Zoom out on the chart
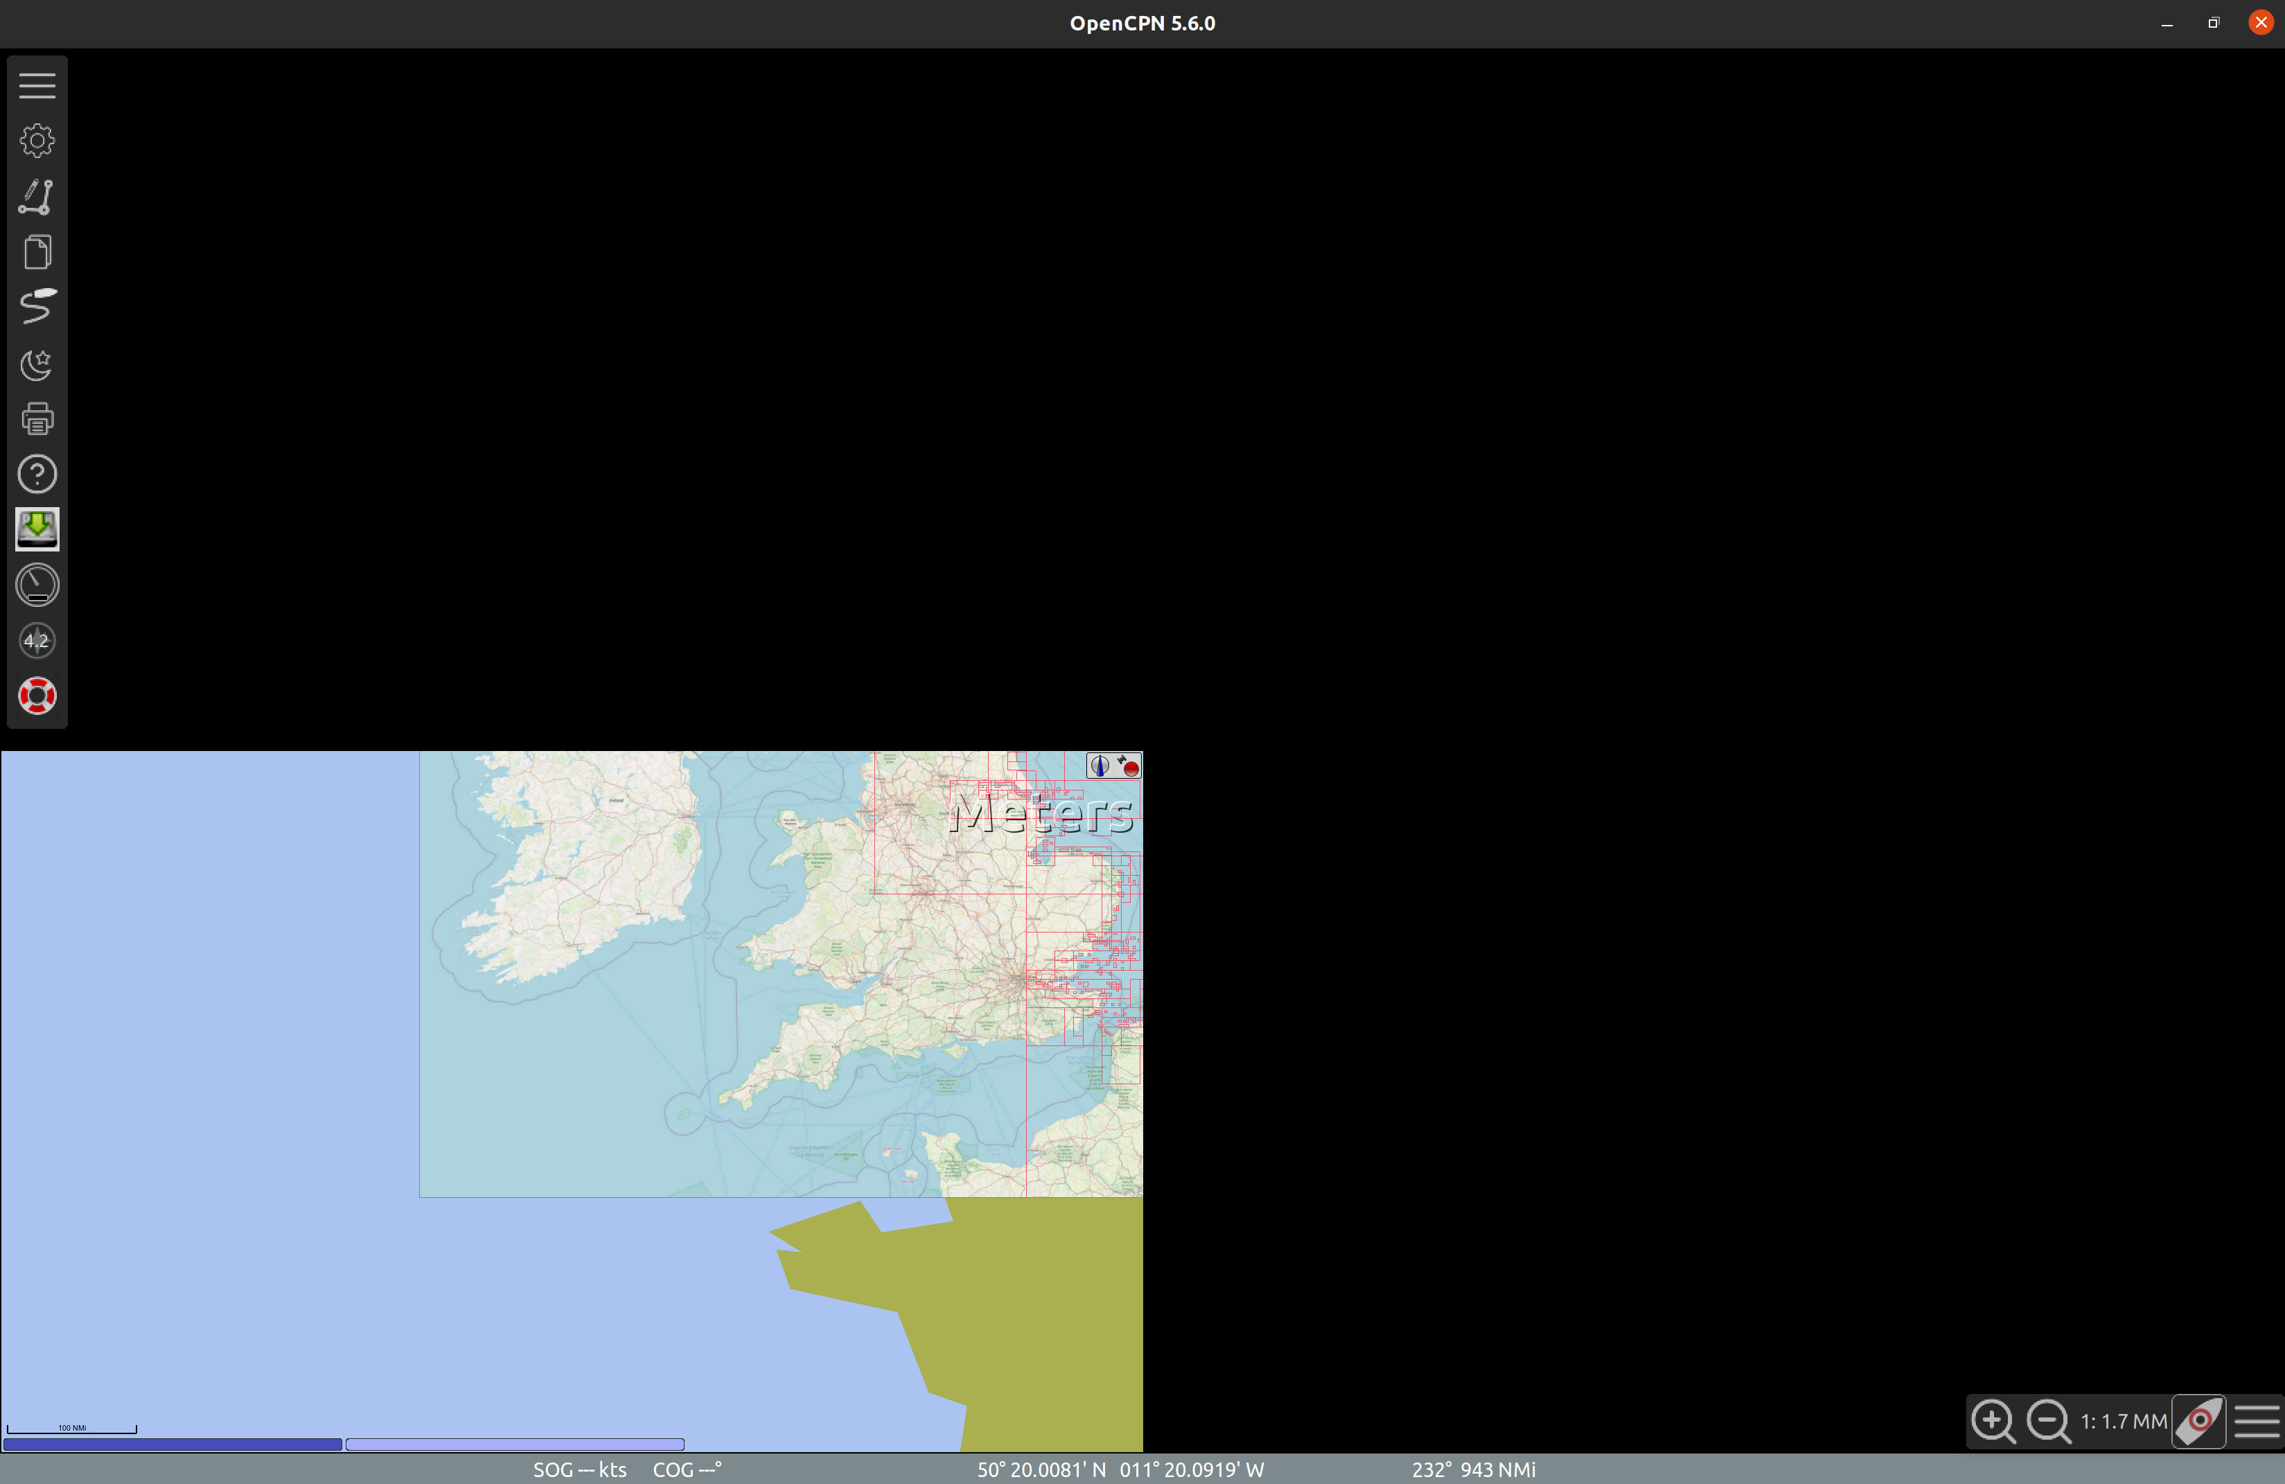The image size is (2285, 1484). (x=2048, y=1422)
